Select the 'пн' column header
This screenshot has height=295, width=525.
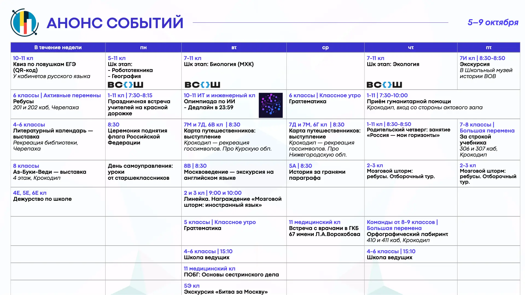point(143,47)
